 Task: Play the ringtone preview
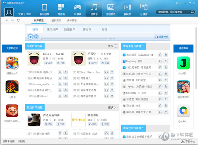[x=30, y=37]
